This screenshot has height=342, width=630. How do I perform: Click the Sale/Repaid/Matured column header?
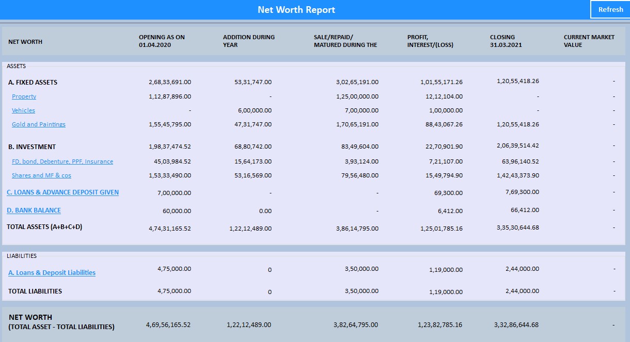pyautogui.click(x=345, y=41)
